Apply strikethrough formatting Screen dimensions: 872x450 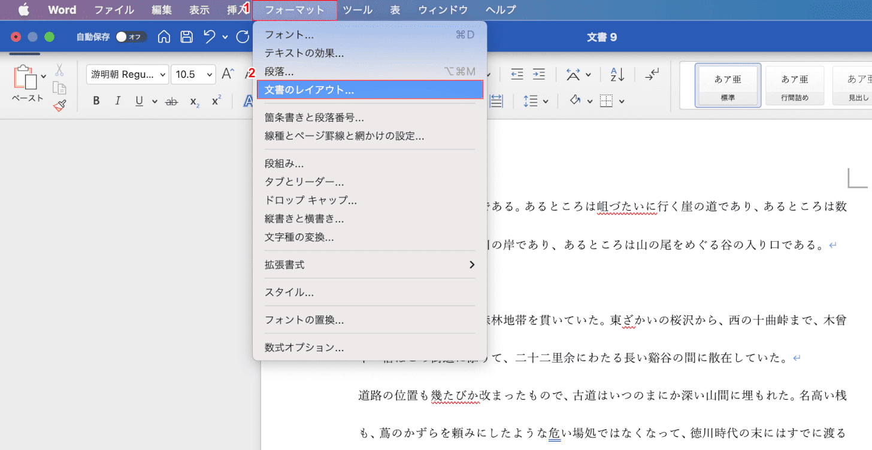(171, 102)
